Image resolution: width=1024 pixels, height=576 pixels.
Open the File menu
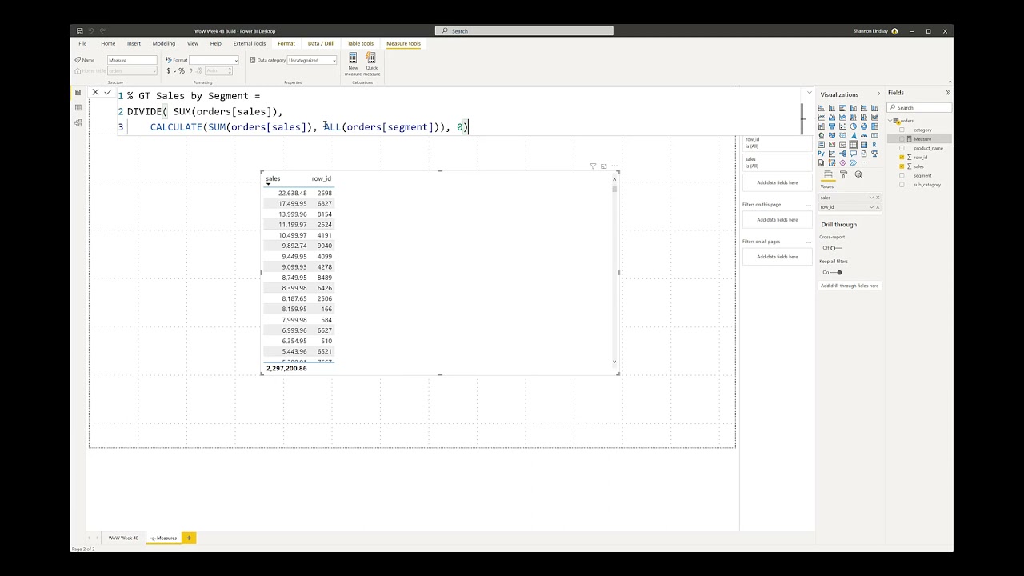coord(82,43)
